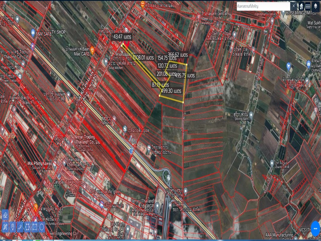The width and height of the screenshot is (321, 241).
Task: Click the Baan Mae CAFE orange marker
Action: coord(92,51)
